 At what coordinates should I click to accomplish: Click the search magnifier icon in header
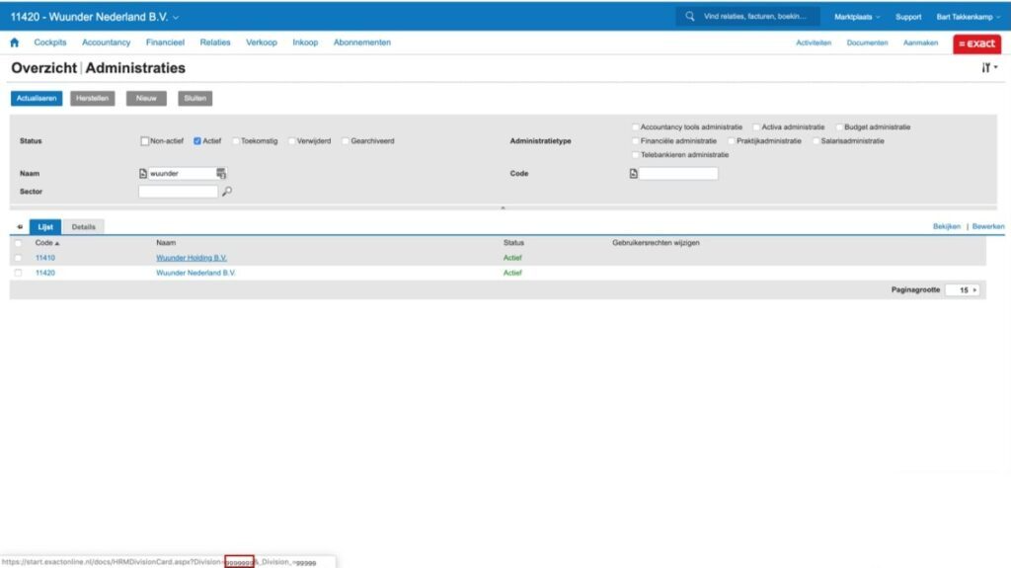690,16
